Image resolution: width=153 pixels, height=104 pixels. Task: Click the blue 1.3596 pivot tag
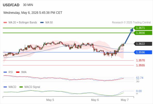pyautogui.click(x=143, y=52)
